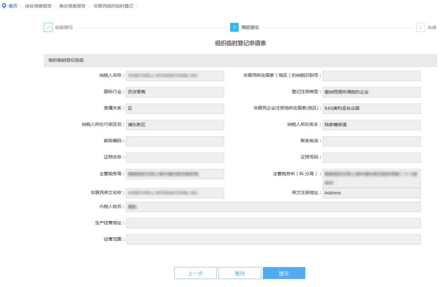Click the location pin icon beside 首页

(x=5, y=6)
